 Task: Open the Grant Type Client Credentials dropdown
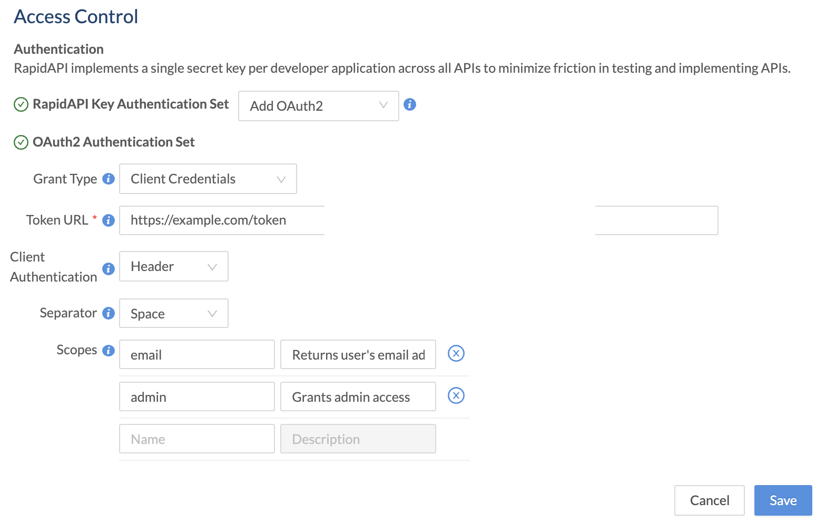point(208,179)
